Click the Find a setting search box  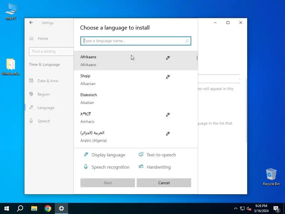pyautogui.click(x=51, y=52)
